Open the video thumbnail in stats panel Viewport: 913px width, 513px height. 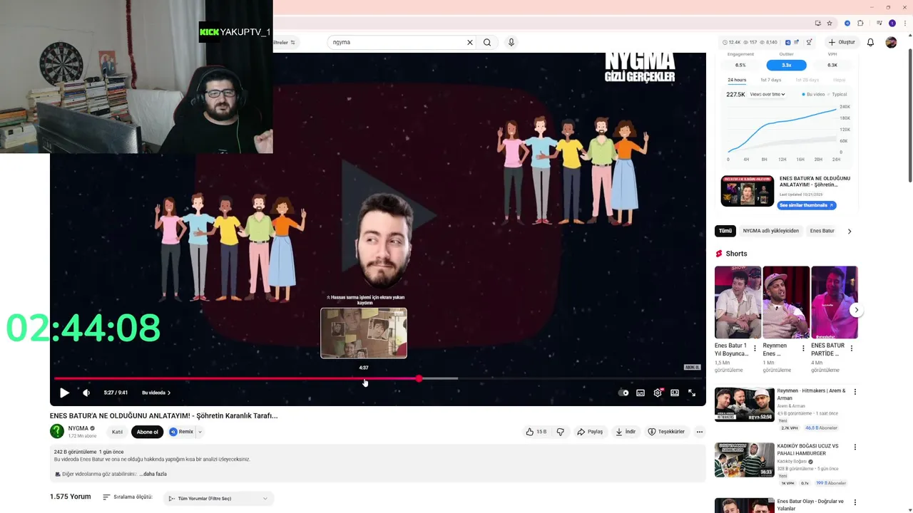[747, 191]
